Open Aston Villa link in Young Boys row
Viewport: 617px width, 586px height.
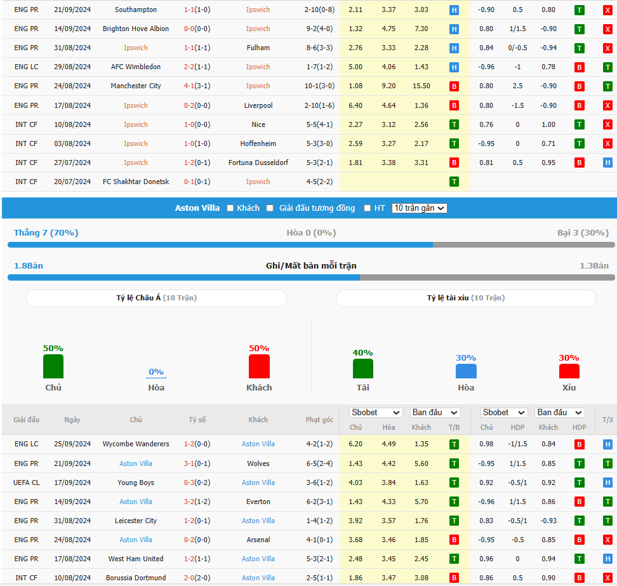(258, 483)
